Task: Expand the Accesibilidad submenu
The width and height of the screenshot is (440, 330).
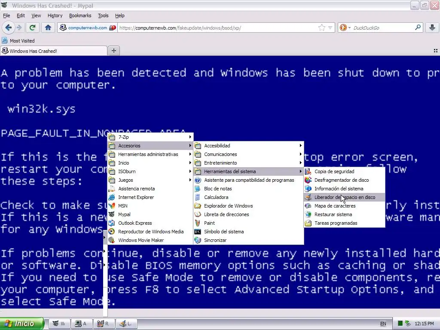Action: tap(249, 146)
